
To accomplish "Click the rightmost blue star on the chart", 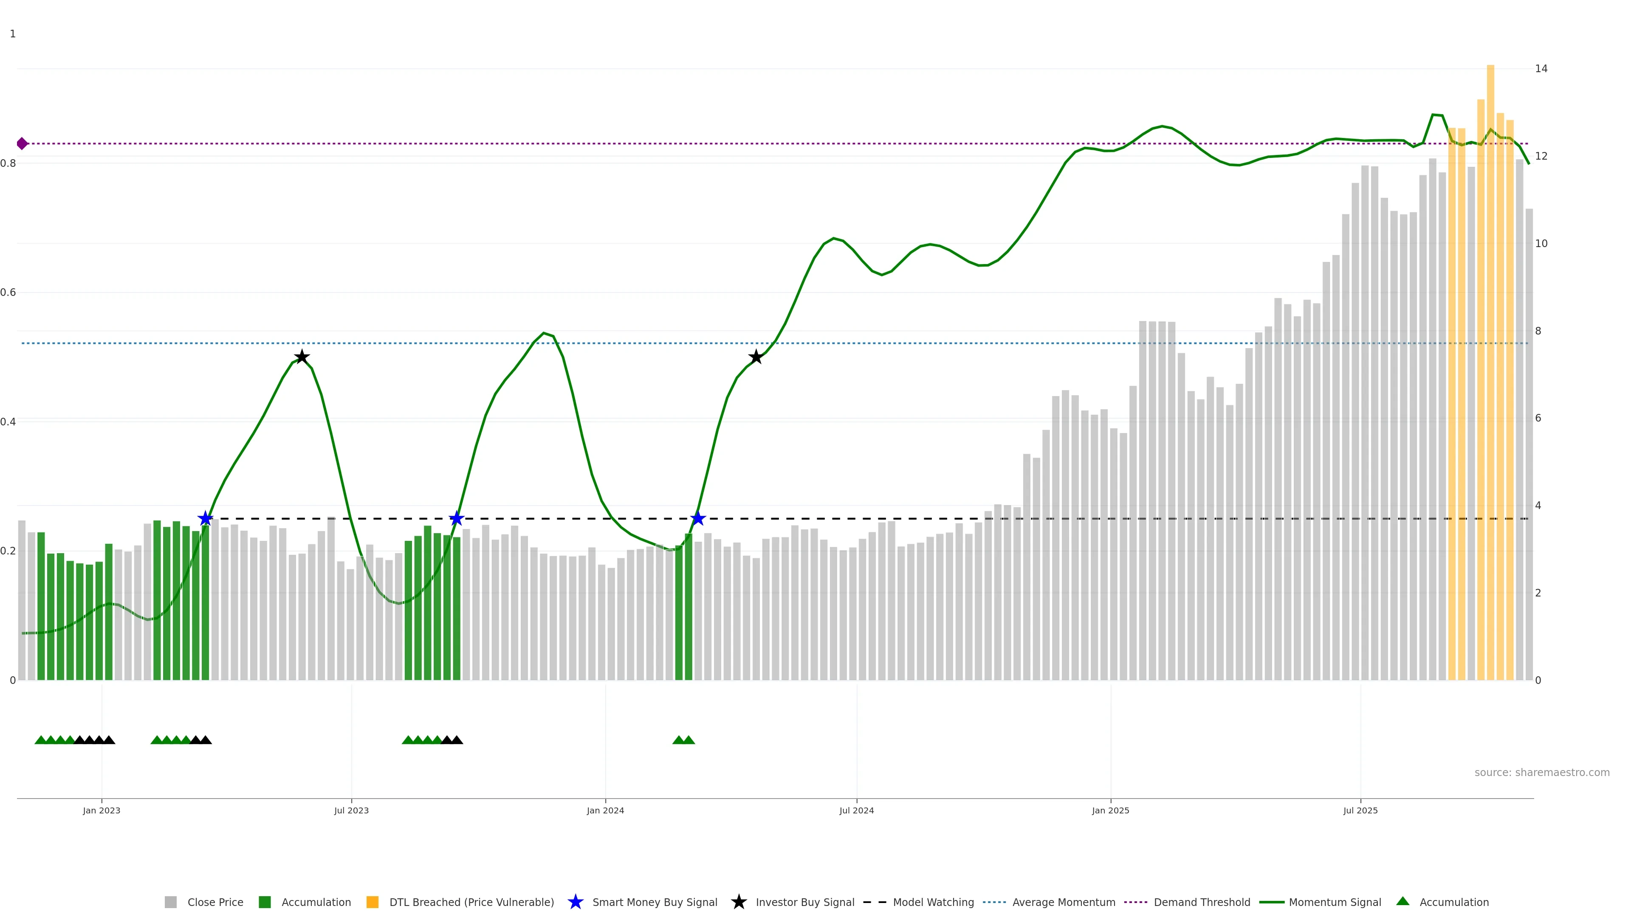I will tap(698, 519).
